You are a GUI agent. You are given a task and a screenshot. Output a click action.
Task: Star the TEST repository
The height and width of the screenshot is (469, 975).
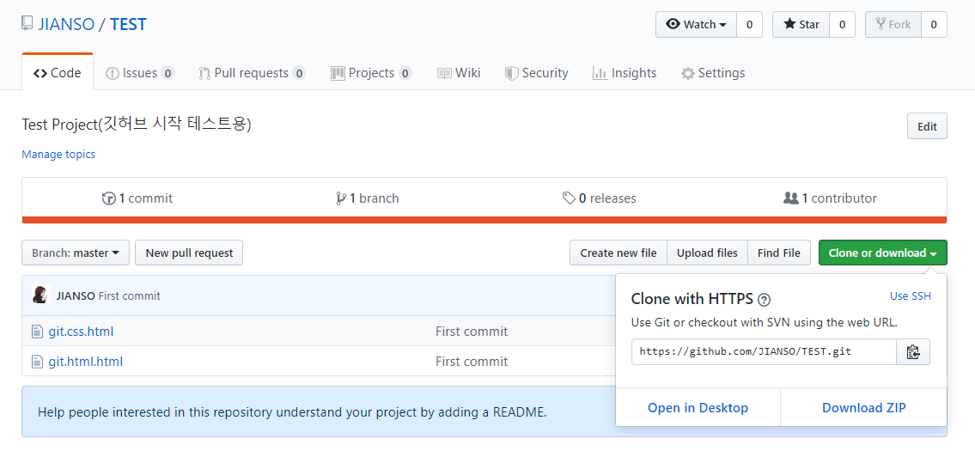point(801,25)
